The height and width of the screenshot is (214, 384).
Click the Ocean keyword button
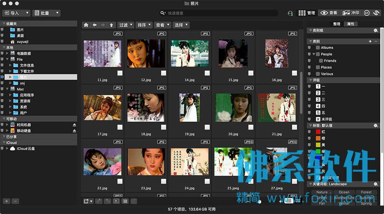click(x=344, y=192)
